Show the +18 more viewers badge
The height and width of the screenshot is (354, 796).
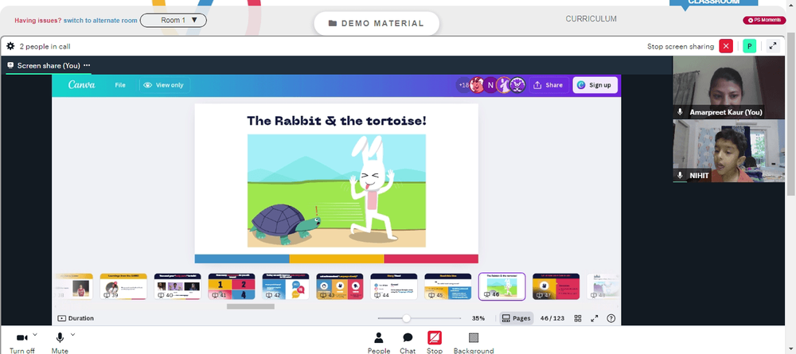(463, 85)
